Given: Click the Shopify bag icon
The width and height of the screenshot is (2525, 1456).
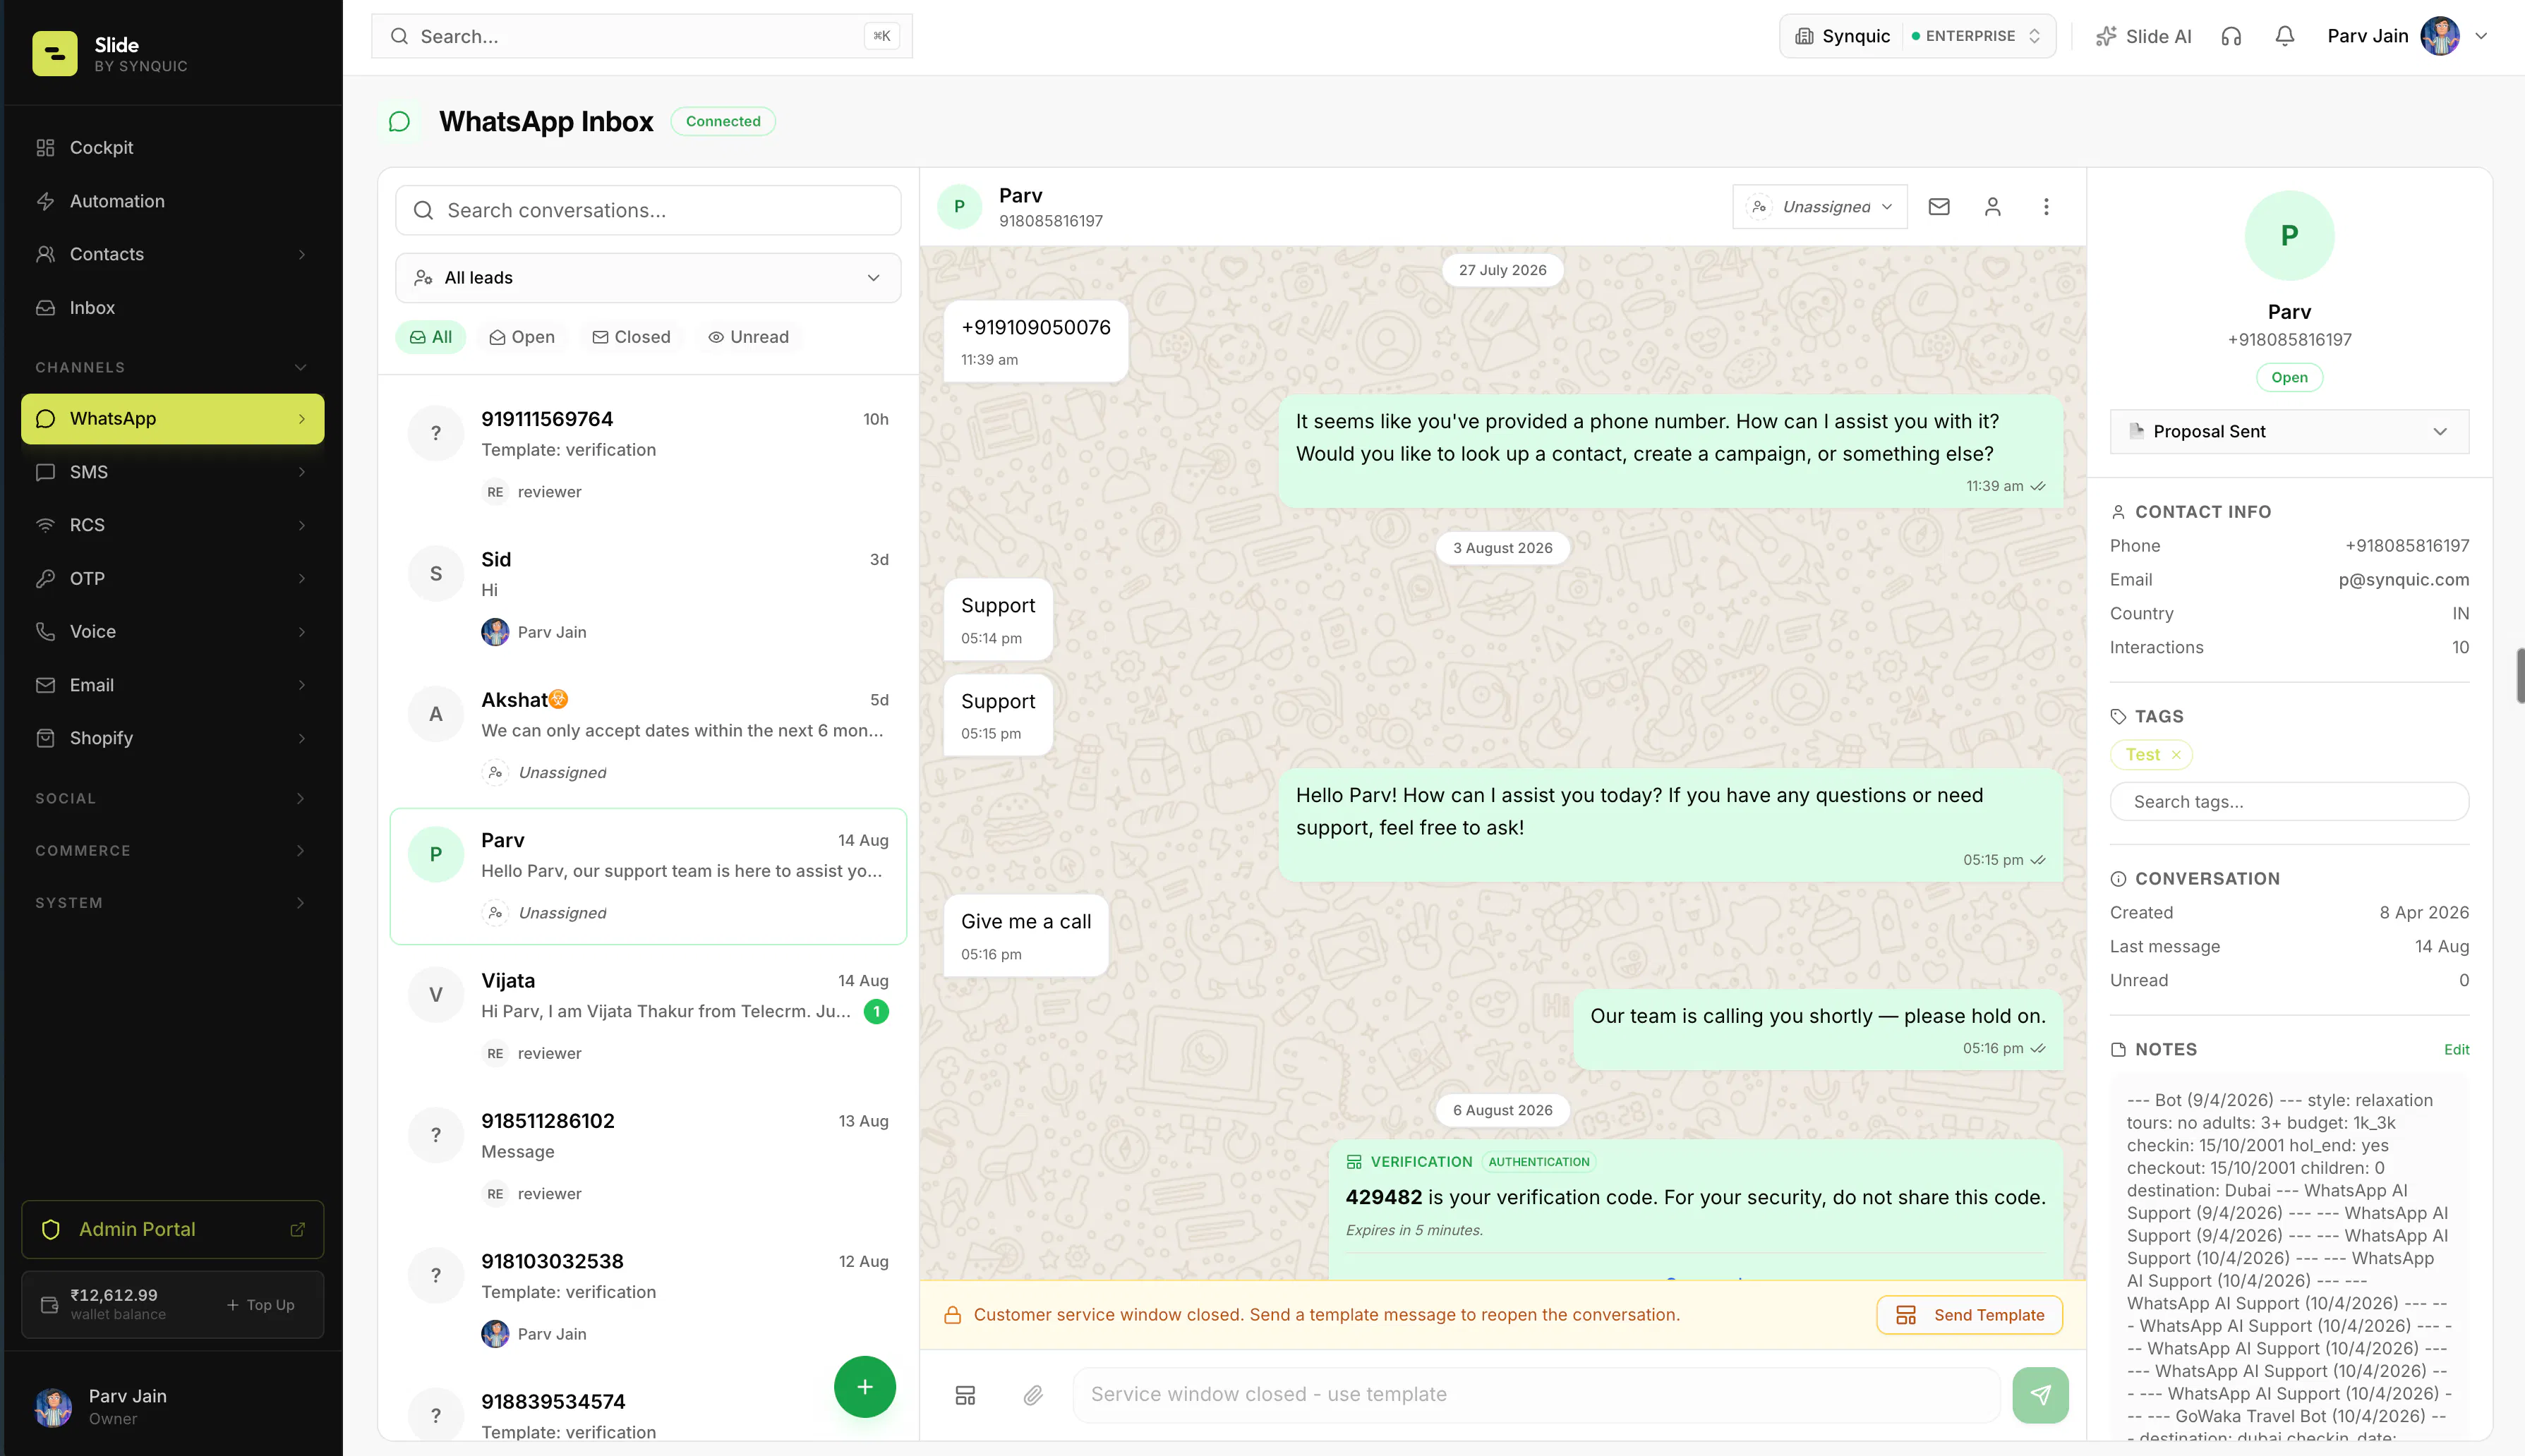Looking at the screenshot, I should (x=45, y=738).
